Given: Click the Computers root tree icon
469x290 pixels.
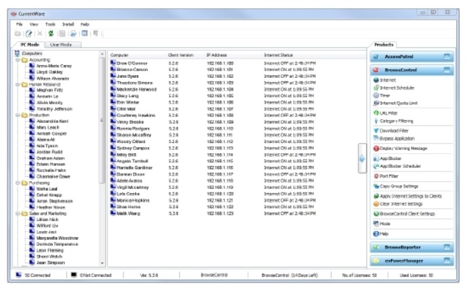Looking at the screenshot, I should pos(17,54).
